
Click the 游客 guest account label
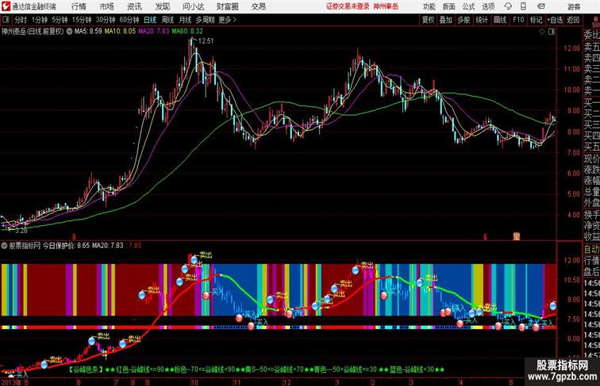(574, 6)
